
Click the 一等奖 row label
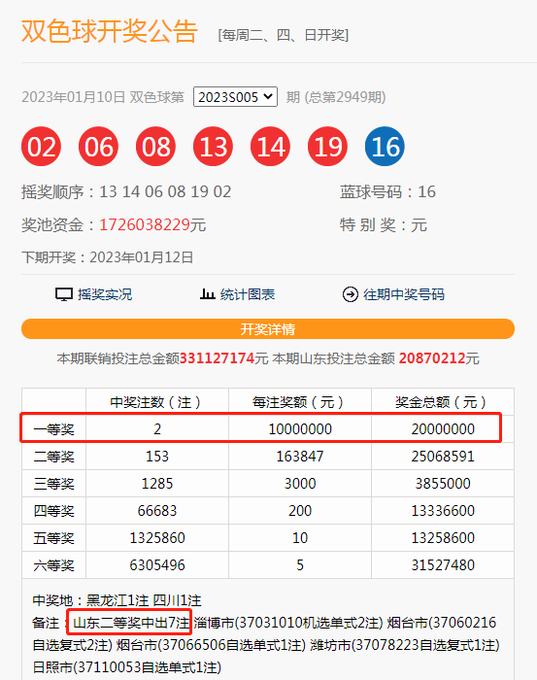coord(53,429)
